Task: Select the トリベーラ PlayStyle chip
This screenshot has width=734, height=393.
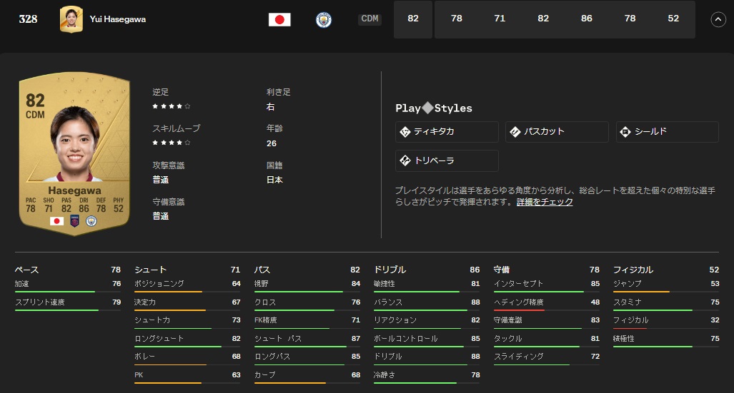Action: [447, 160]
